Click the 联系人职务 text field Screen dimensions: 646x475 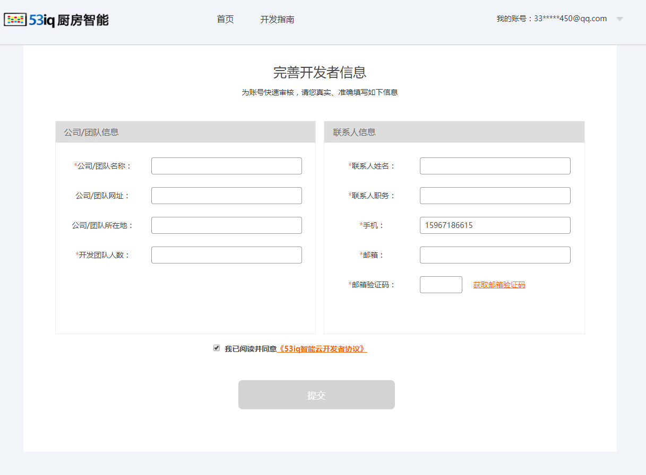pyautogui.click(x=495, y=196)
